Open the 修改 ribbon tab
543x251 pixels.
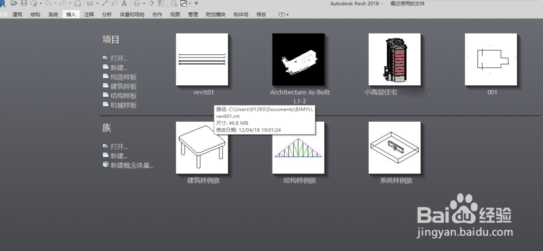pos(261,15)
